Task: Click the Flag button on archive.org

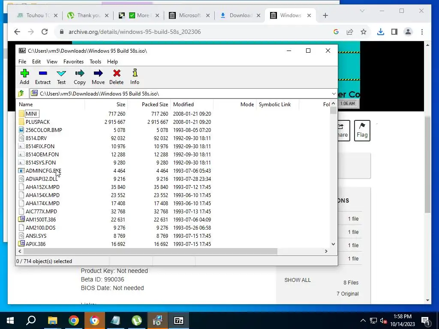Action: point(362,131)
